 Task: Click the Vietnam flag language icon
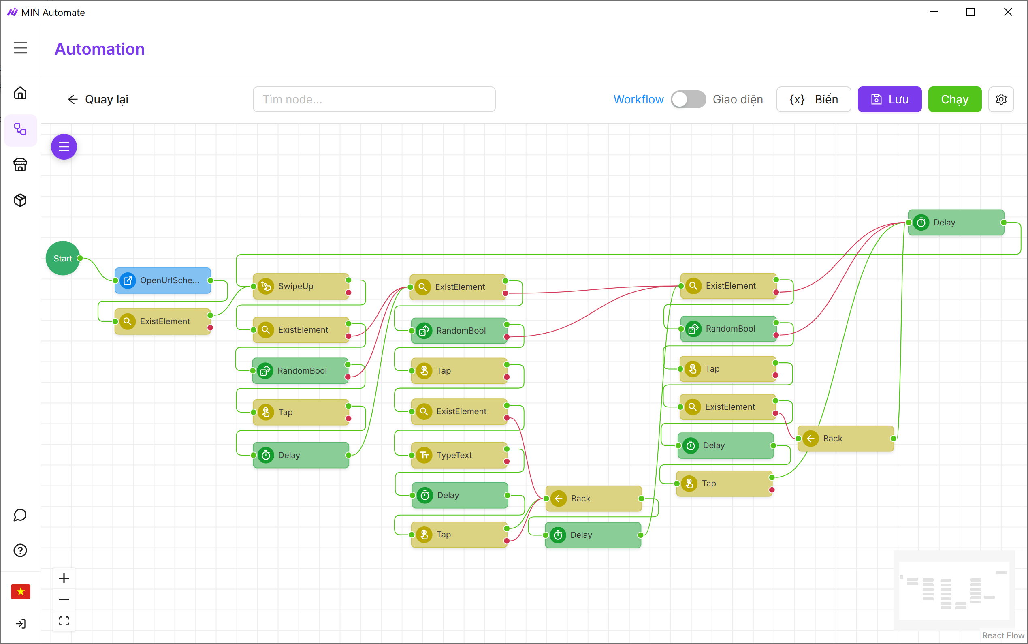click(x=20, y=591)
